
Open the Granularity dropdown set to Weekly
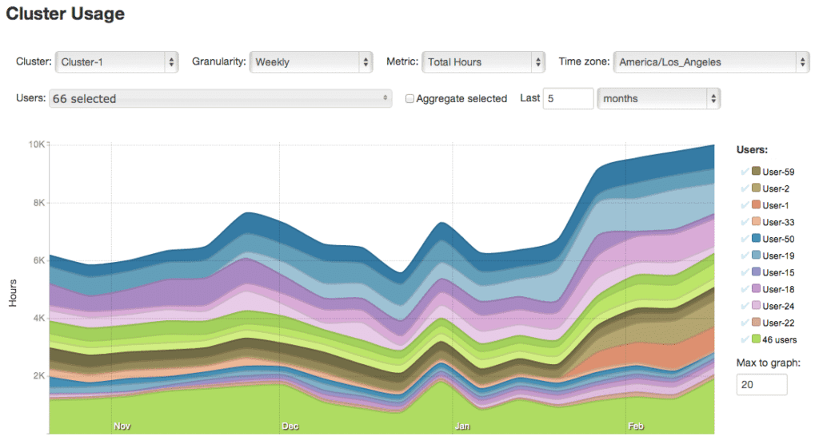click(310, 61)
